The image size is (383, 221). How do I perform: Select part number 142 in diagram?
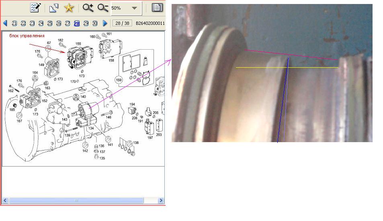(x=85, y=151)
